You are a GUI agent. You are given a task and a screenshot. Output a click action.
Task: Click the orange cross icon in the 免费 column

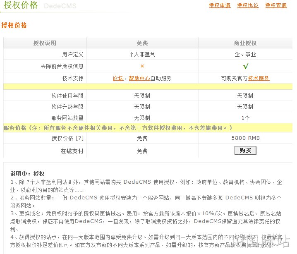(142, 66)
